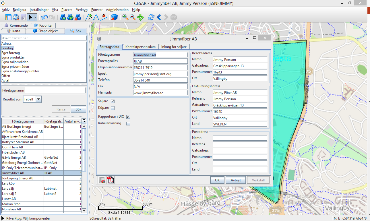Open the Verktyg menu
The image size is (370, 221).
82,10
